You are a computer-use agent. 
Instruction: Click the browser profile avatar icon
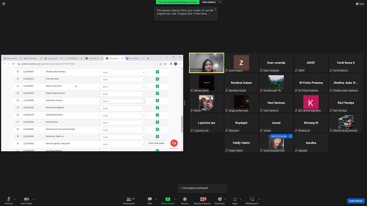[x=175, y=64]
